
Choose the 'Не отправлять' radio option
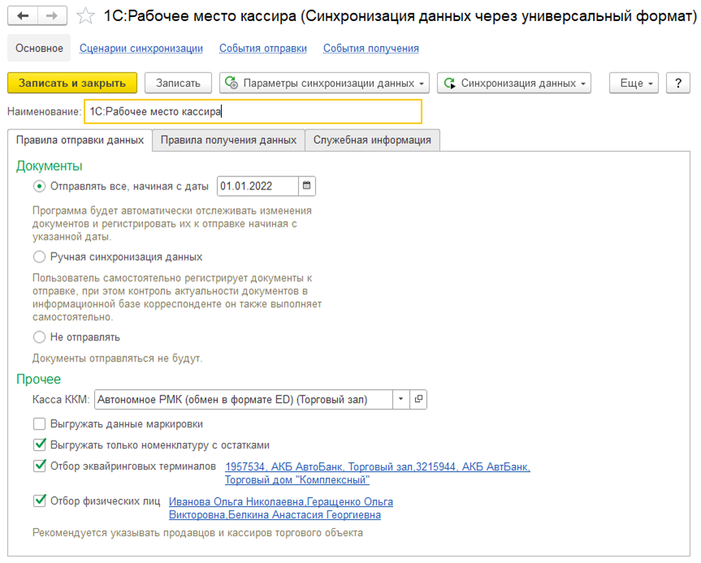(x=39, y=337)
